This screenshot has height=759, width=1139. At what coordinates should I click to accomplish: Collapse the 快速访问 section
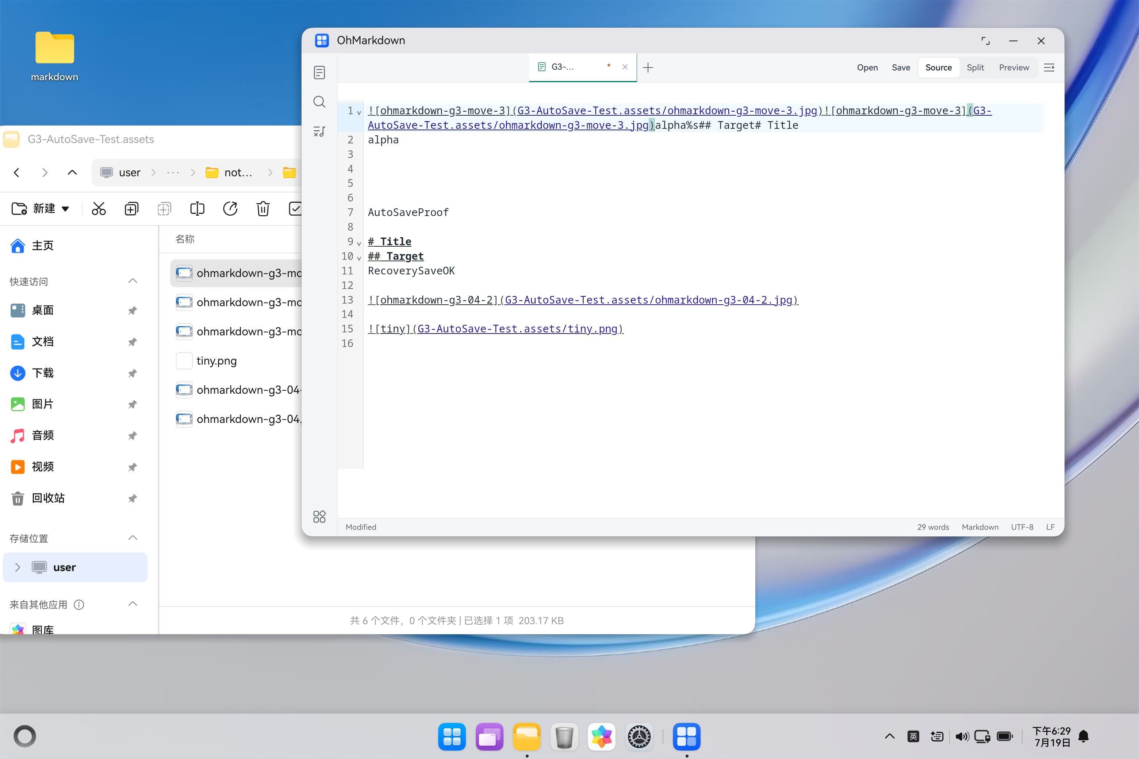click(133, 281)
